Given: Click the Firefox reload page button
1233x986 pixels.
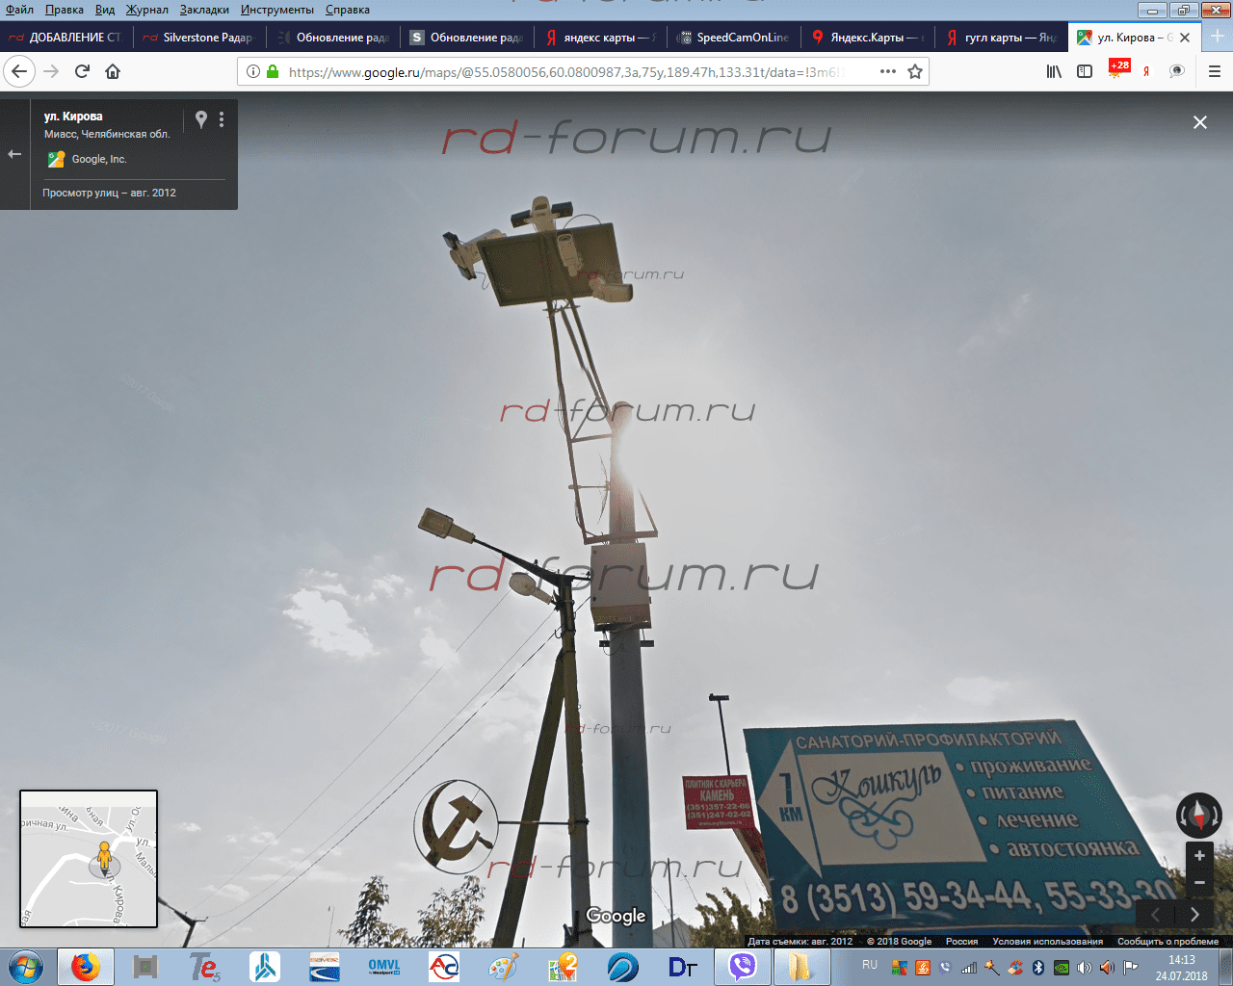Looking at the screenshot, I should click(x=83, y=71).
